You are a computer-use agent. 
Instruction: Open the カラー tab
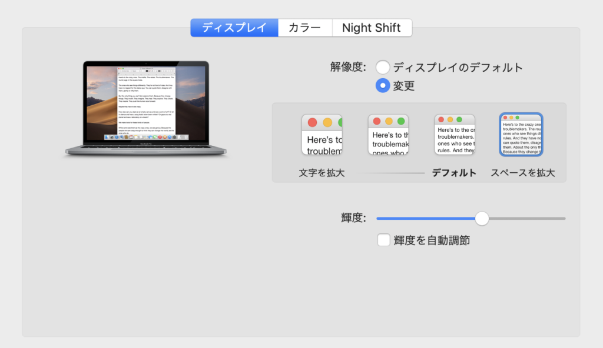pyautogui.click(x=305, y=28)
